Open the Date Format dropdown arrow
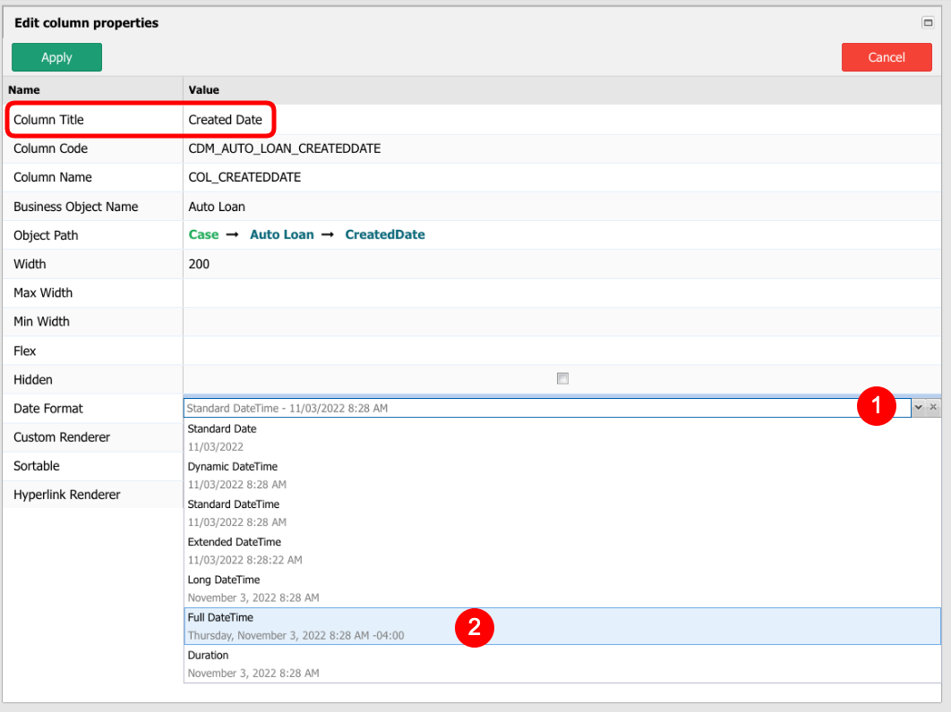 click(918, 407)
